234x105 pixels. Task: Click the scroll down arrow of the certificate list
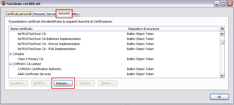(222, 75)
